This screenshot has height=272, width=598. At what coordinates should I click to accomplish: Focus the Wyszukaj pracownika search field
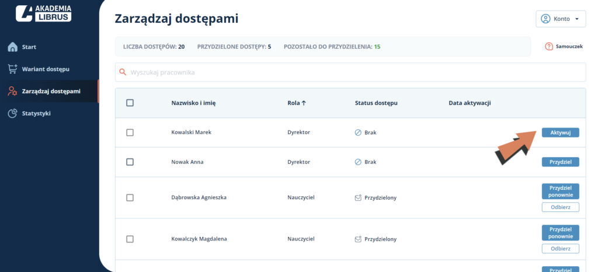pos(350,72)
